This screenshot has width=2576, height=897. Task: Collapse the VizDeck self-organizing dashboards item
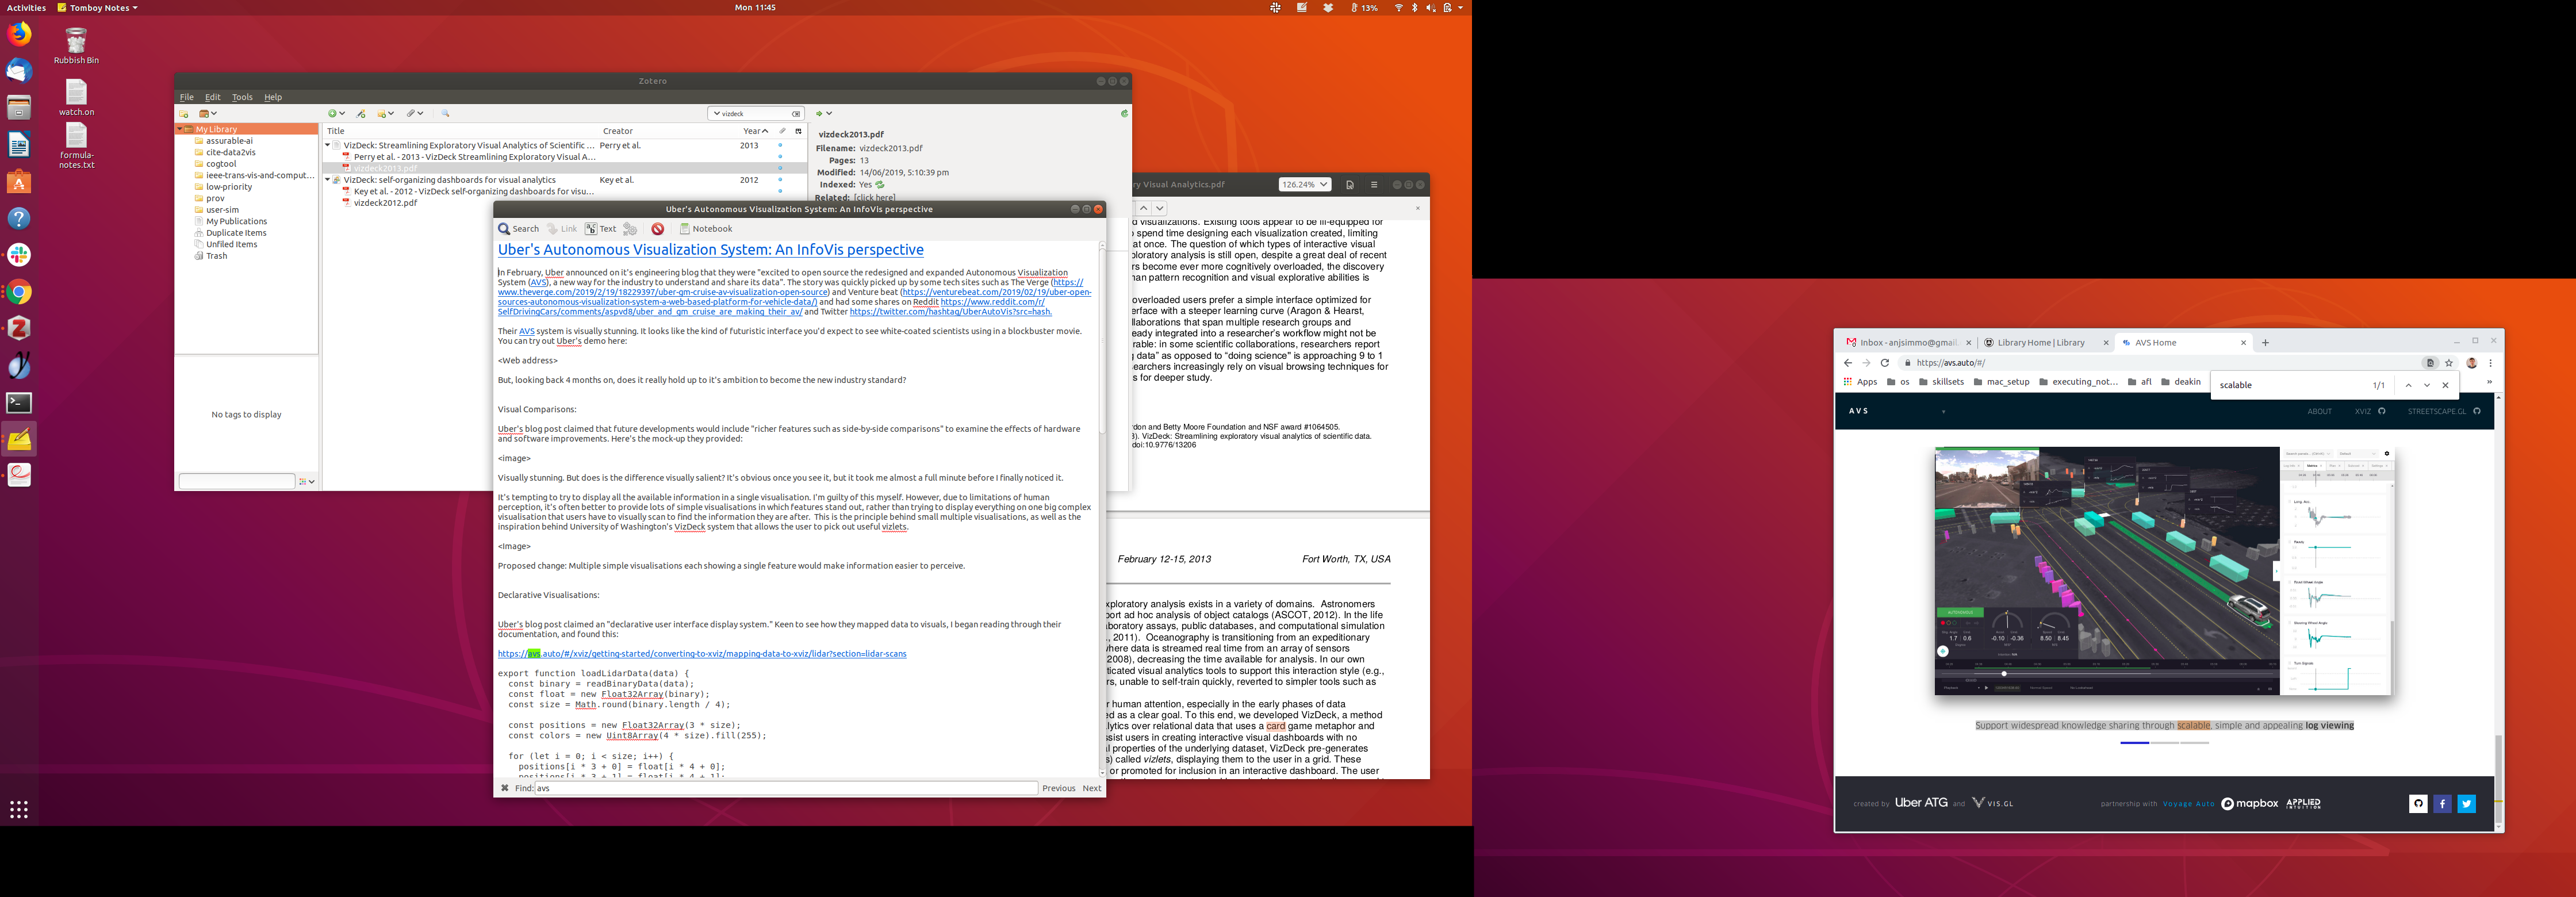coord(327,180)
